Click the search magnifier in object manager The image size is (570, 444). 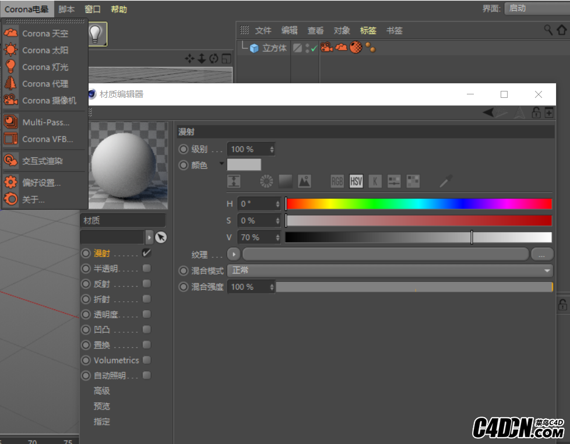tap(548, 30)
